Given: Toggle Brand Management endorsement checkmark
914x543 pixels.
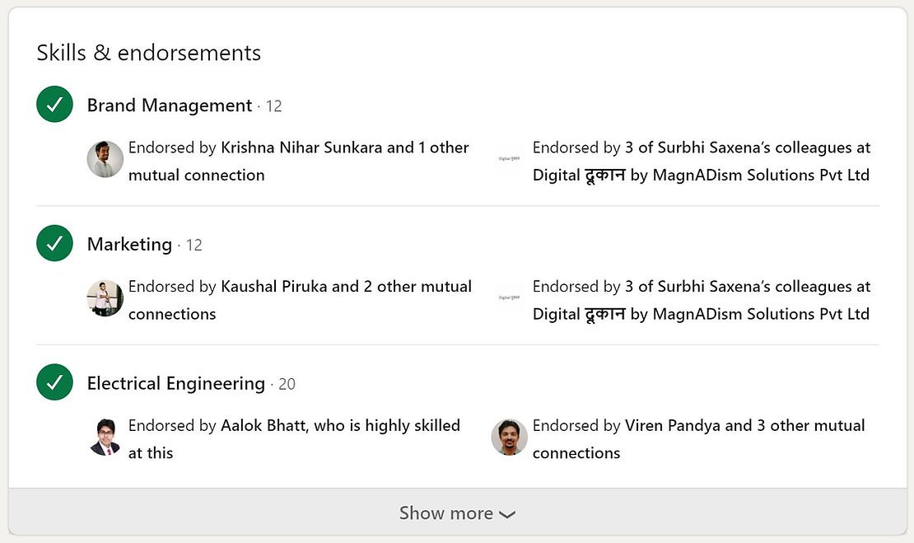Looking at the screenshot, I should coord(55,105).
